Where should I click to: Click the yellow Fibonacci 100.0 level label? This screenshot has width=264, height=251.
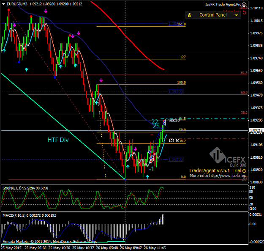point(181,83)
